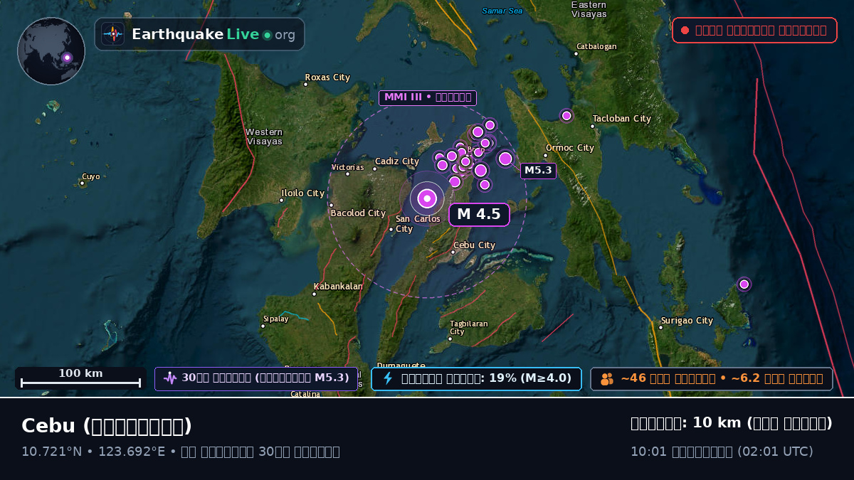The width and height of the screenshot is (854, 480).
Task: Click the MMI III intensity label
Action: coord(428,97)
